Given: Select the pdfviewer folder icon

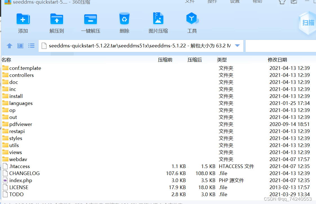Looking at the screenshot, I should coord(5,124).
